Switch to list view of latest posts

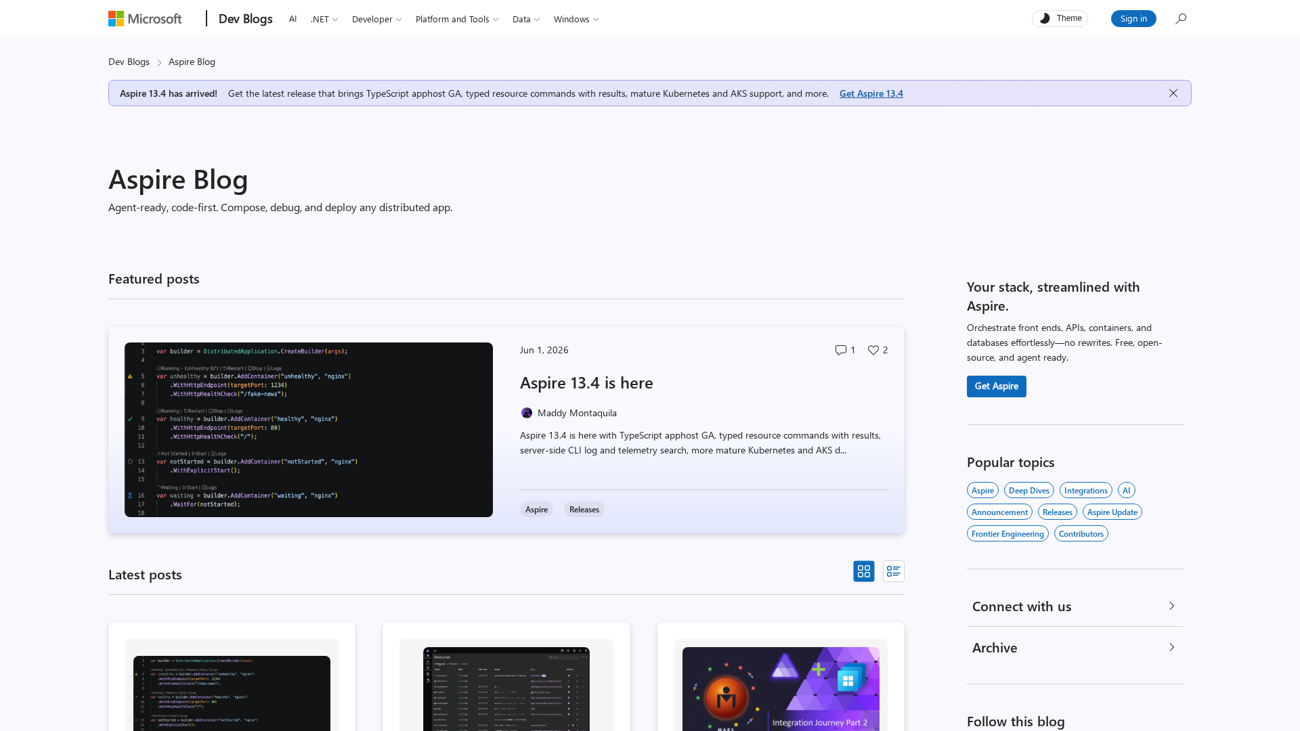pyautogui.click(x=894, y=571)
